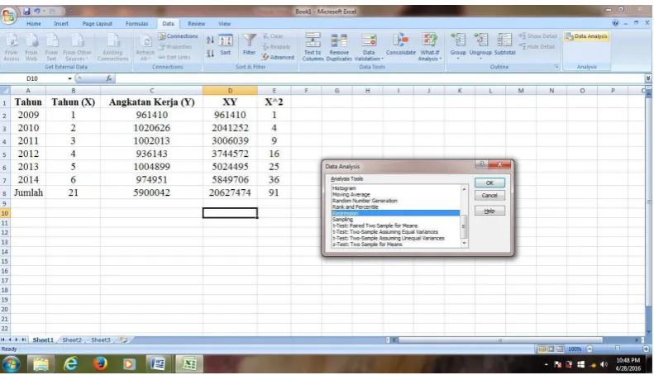Launch Text to Columns
Viewport: 654px width, 375px height.
point(313,48)
